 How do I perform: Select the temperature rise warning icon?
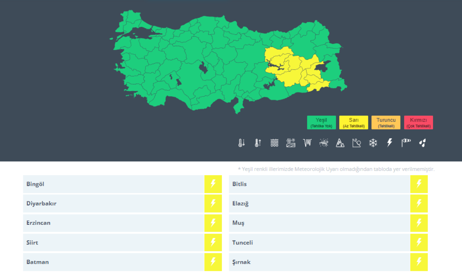click(x=258, y=143)
